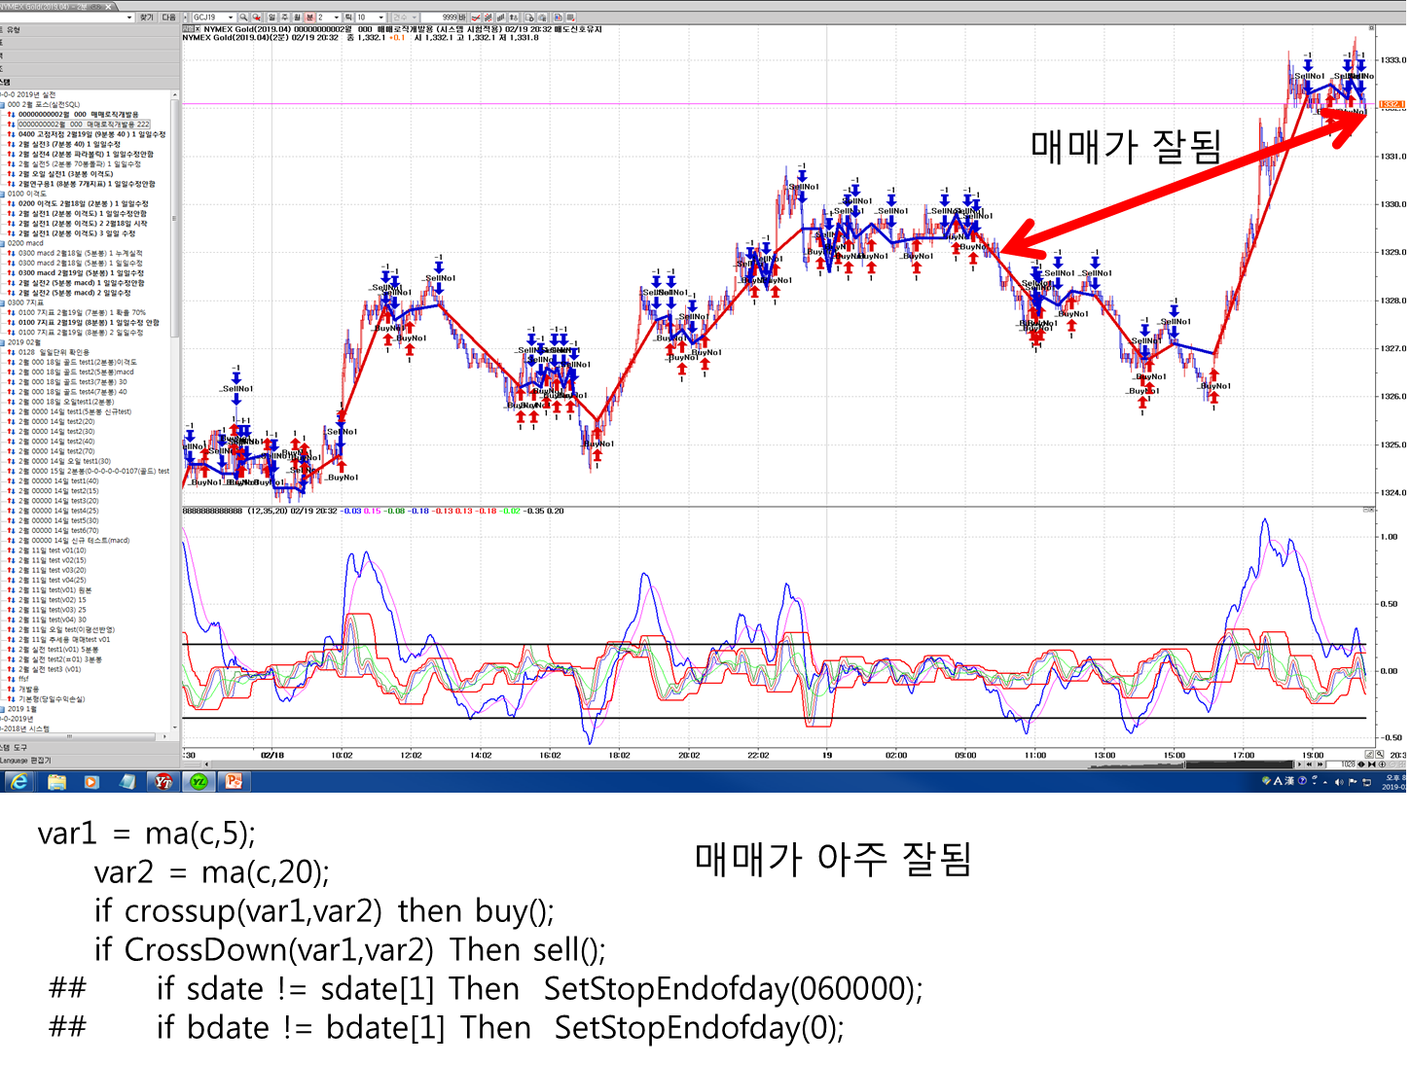The image size is (1411, 1065).
Task: Click the bar chart toolbar icon
Action: click(x=501, y=18)
